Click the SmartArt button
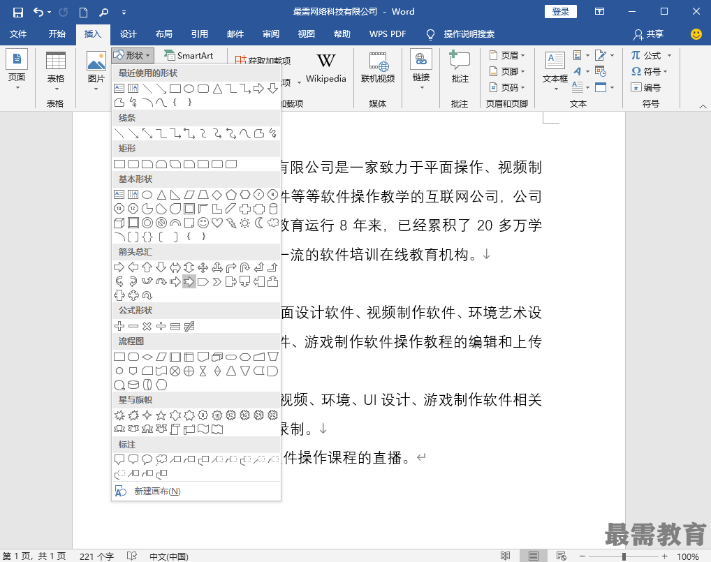Image resolution: width=711 pixels, height=562 pixels. (x=188, y=55)
